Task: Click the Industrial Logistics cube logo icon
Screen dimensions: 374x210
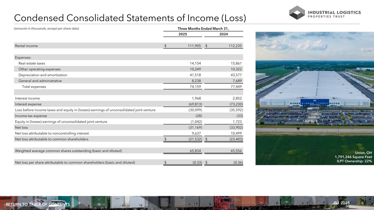Action: click(x=297, y=13)
